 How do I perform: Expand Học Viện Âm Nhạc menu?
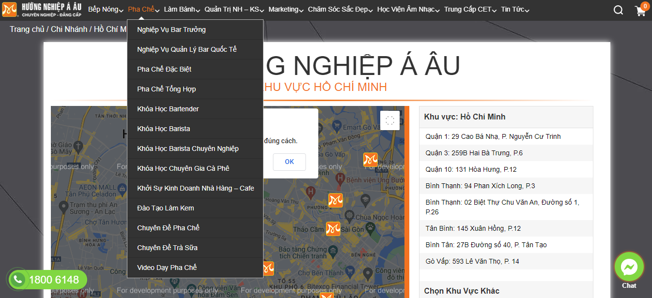point(408,10)
